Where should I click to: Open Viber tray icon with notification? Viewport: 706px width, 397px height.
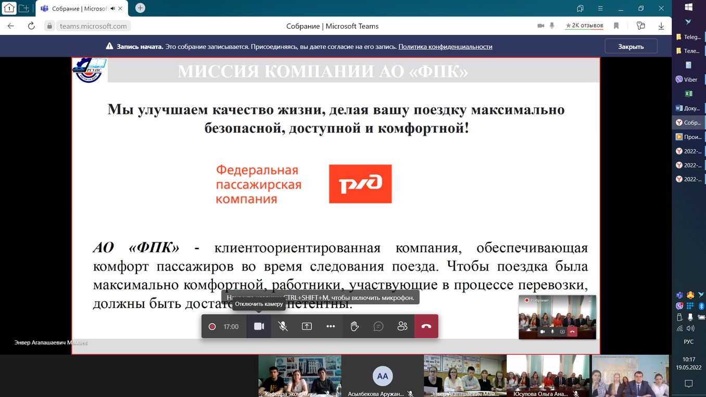coord(679,306)
